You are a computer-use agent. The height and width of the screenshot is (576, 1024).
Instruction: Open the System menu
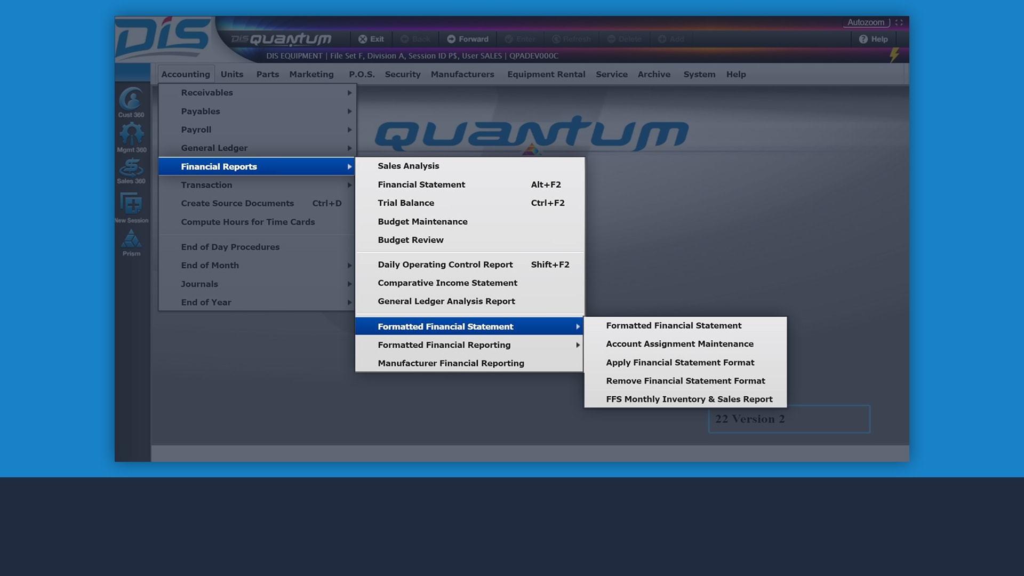pos(699,74)
